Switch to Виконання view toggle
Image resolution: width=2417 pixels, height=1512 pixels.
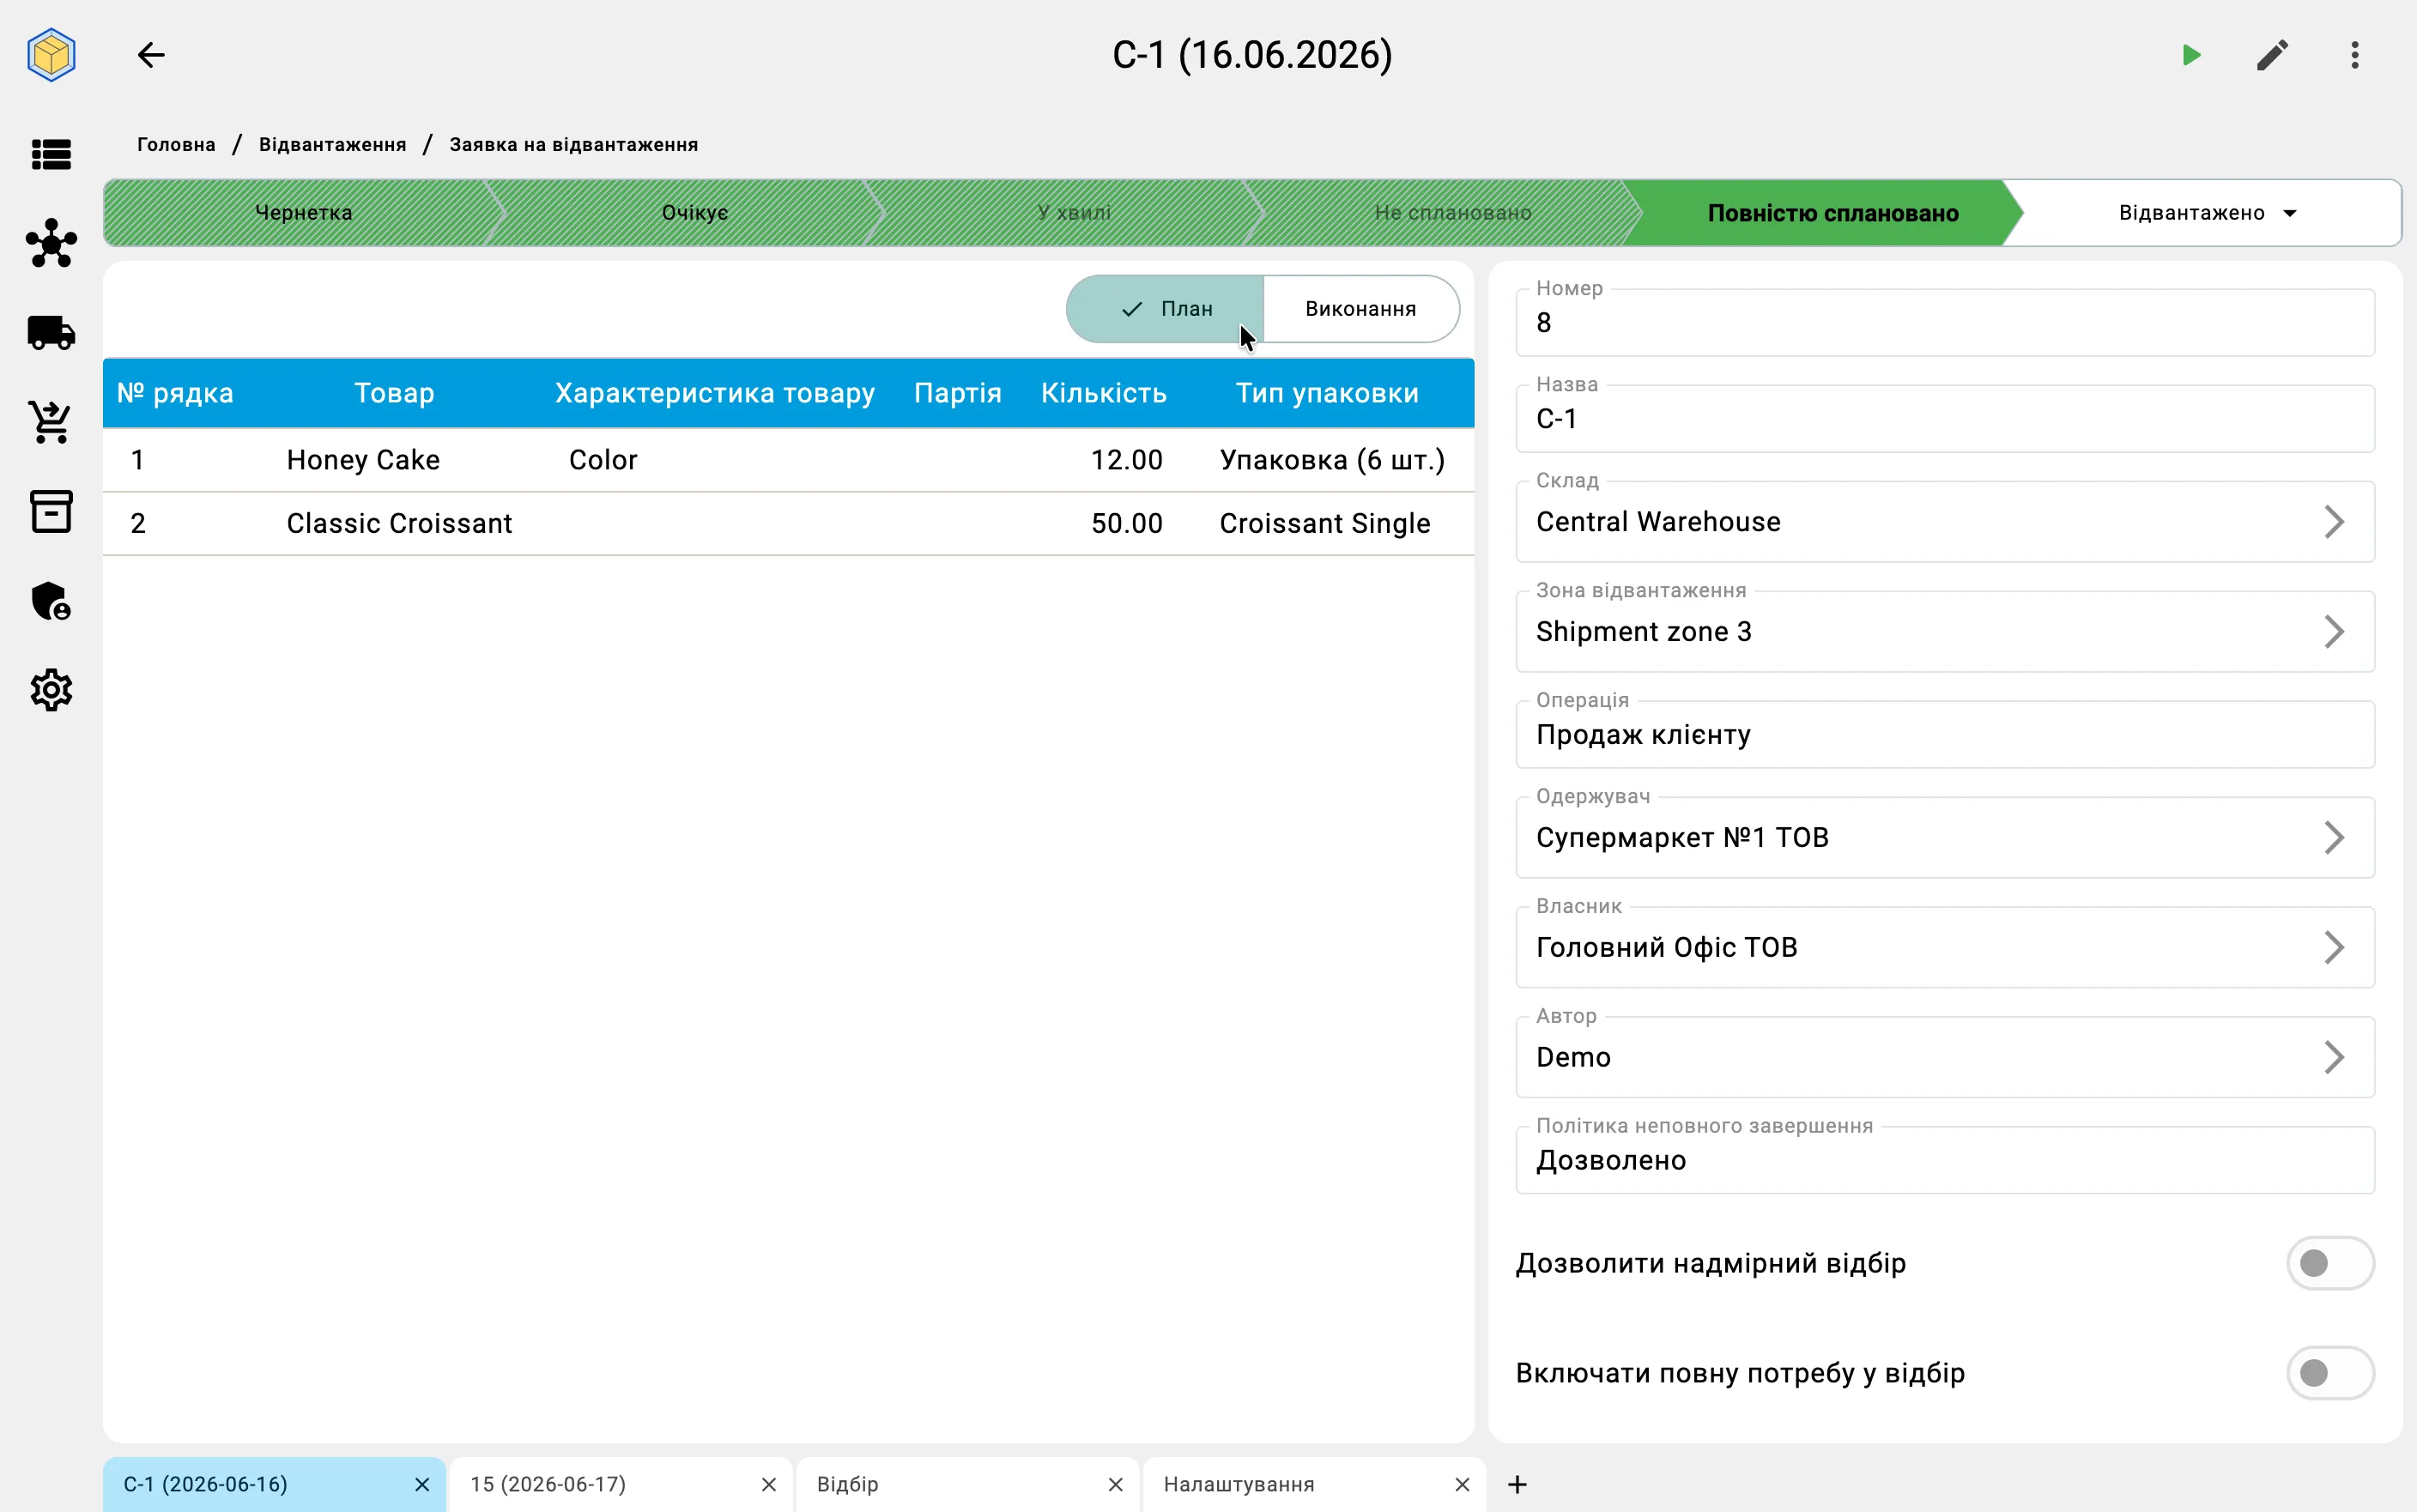pyautogui.click(x=1361, y=309)
